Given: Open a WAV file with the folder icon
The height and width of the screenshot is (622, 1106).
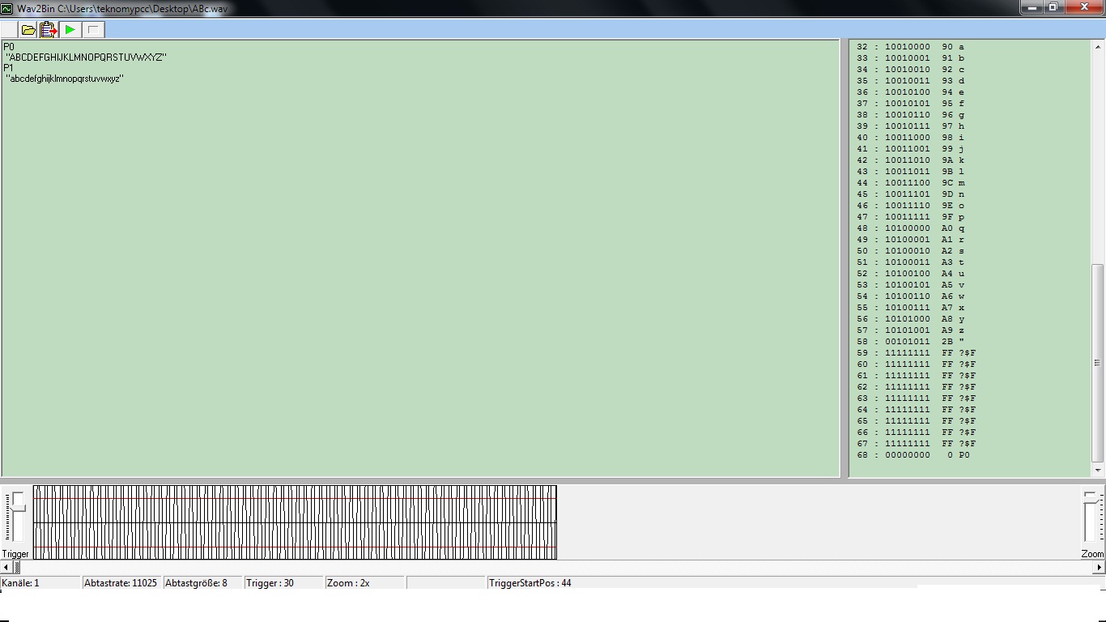Looking at the screenshot, I should [x=28, y=30].
